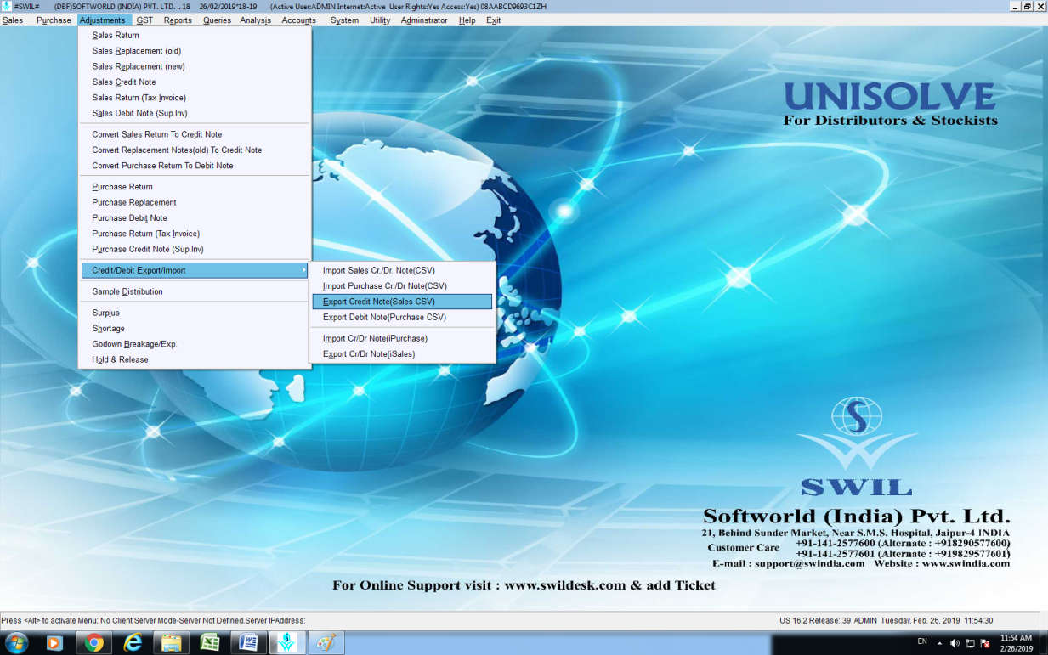Image resolution: width=1048 pixels, height=655 pixels.
Task: Open the Help menu
Action: pyautogui.click(x=467, y=20)
